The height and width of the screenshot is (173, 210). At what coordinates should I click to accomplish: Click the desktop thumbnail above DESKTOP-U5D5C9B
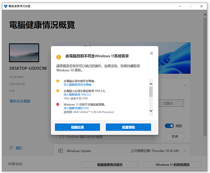click(x=24, y=53)
